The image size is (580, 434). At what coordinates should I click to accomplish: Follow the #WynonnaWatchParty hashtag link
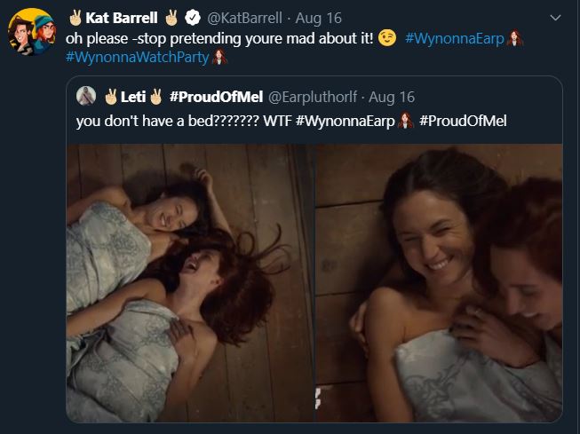[138, 57]
